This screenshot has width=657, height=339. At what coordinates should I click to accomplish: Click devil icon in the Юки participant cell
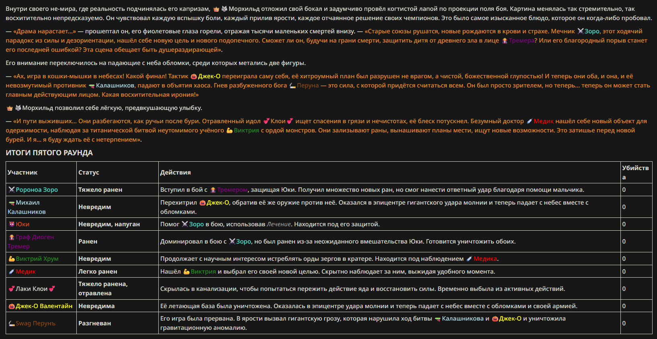coord(12,224)
